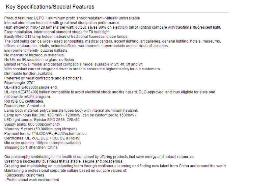Click the 'Warranty: 5 years' line
The image size is (270, 186).
point(40,129)
